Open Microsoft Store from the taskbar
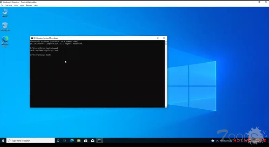Image resolution: width=269 pixels, height=147 pixels. pos(86,141)
